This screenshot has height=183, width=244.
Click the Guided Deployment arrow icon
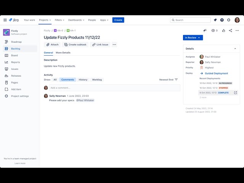click(x=202, y=73)
